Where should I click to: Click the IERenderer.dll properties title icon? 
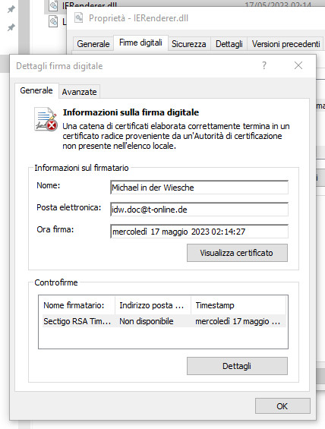(x=79, y=18)
